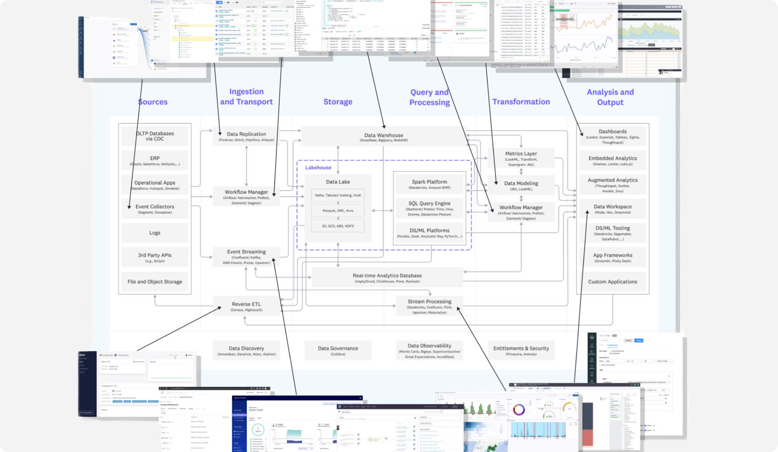Click Cancel in the Databricks job window
This screenshot has height=452, width=778.
point(628,340)
